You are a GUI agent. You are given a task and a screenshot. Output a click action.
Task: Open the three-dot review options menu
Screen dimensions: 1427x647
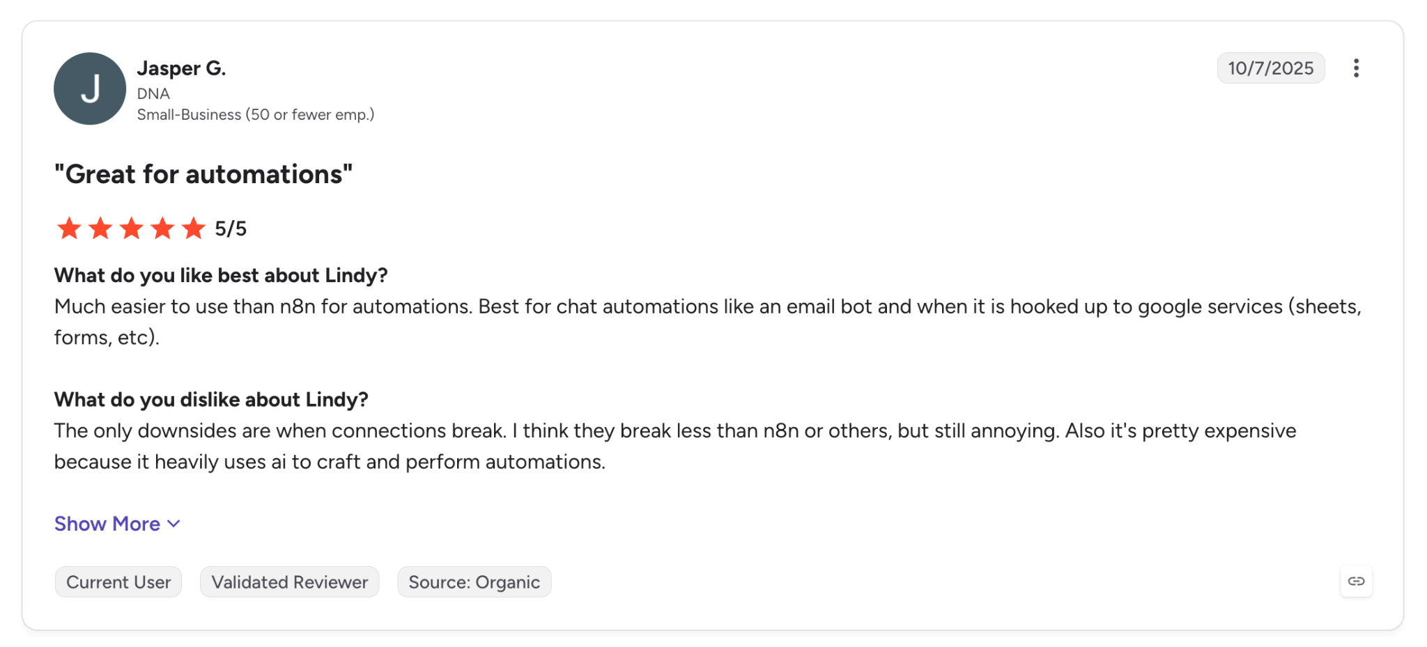(x=1355, y=68)
